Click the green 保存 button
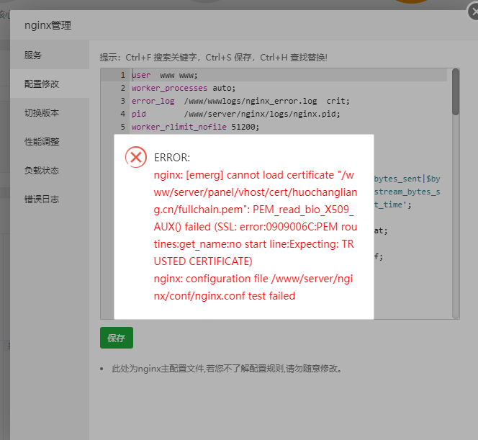Image resolution: width=478 pixels, height=440 pixels. pos(117,338)
